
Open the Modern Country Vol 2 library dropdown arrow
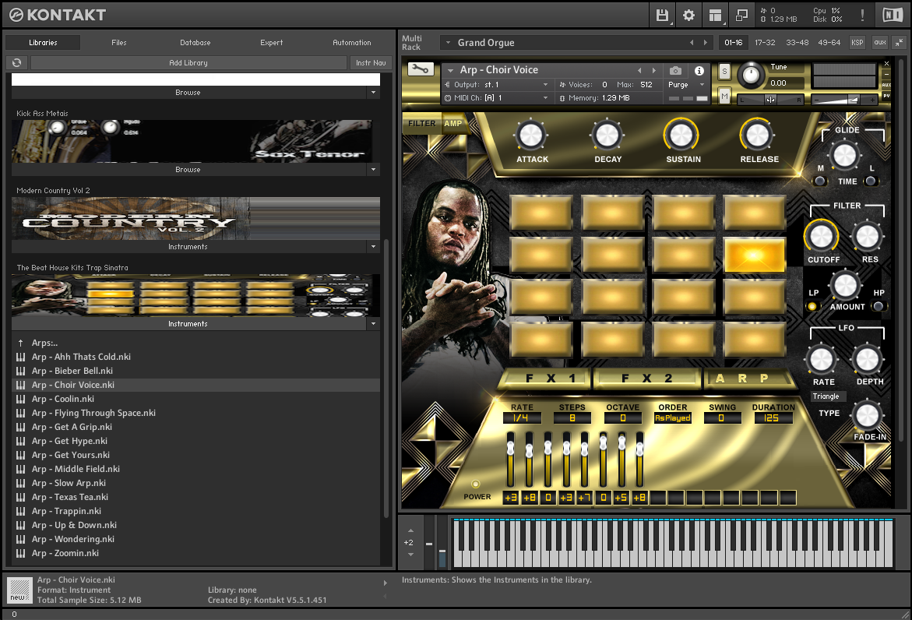click(373, 247)
